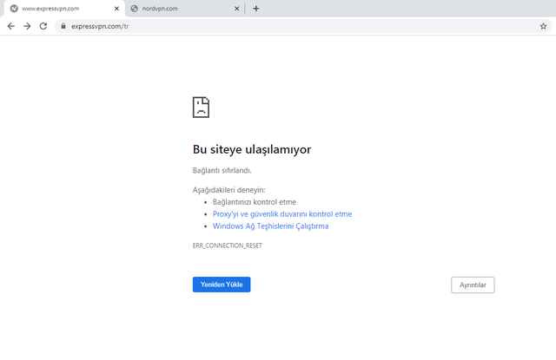Screen dimensions: 556x360
Task: Close the nordvpn.com tab
Action: tap(237, 9)
